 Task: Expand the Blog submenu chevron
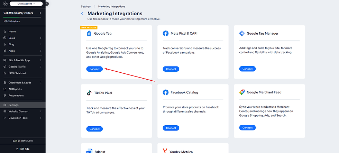pyautogui.click(x=41, y=44)
